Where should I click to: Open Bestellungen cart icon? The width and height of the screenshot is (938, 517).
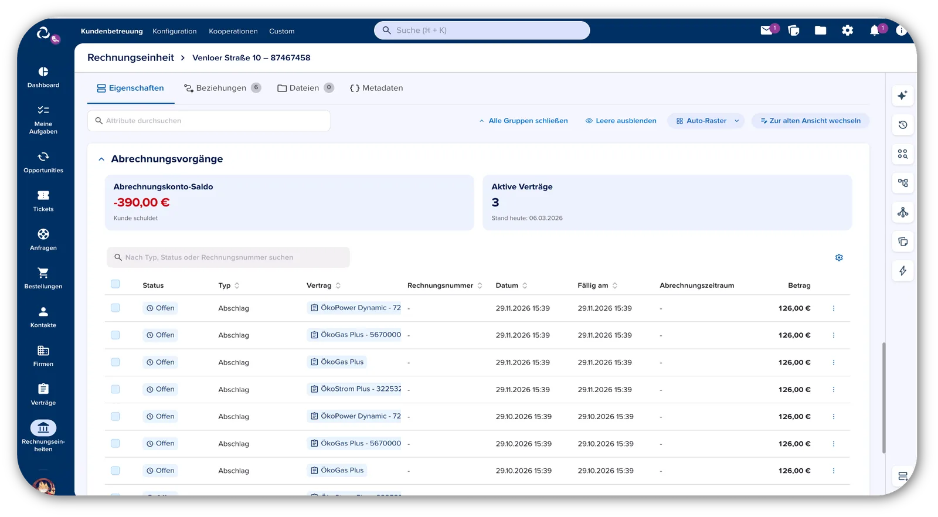pos(43,273)
